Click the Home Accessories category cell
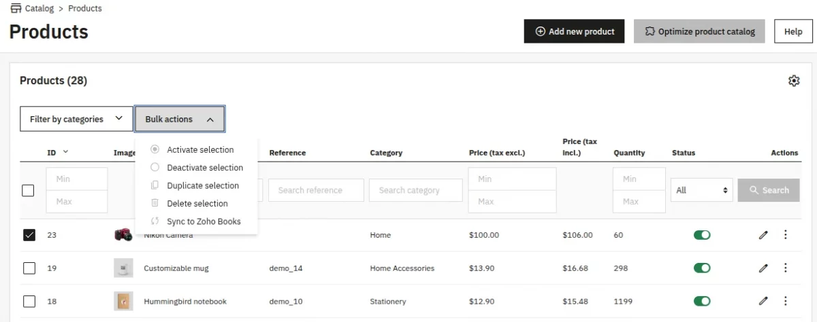Image resolution: width=817 pixels, height=322 pixels. (x=402, y=268)
